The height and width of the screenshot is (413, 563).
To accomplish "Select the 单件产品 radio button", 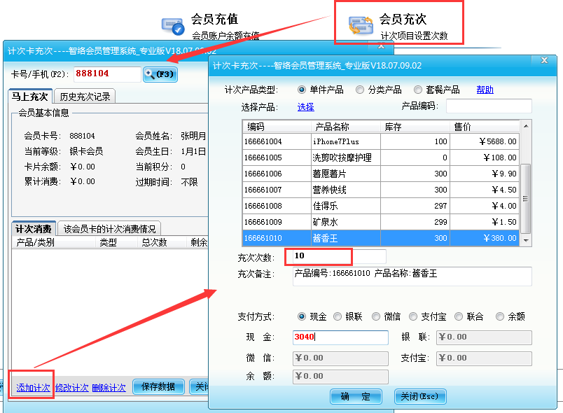I will click(302, 89).
